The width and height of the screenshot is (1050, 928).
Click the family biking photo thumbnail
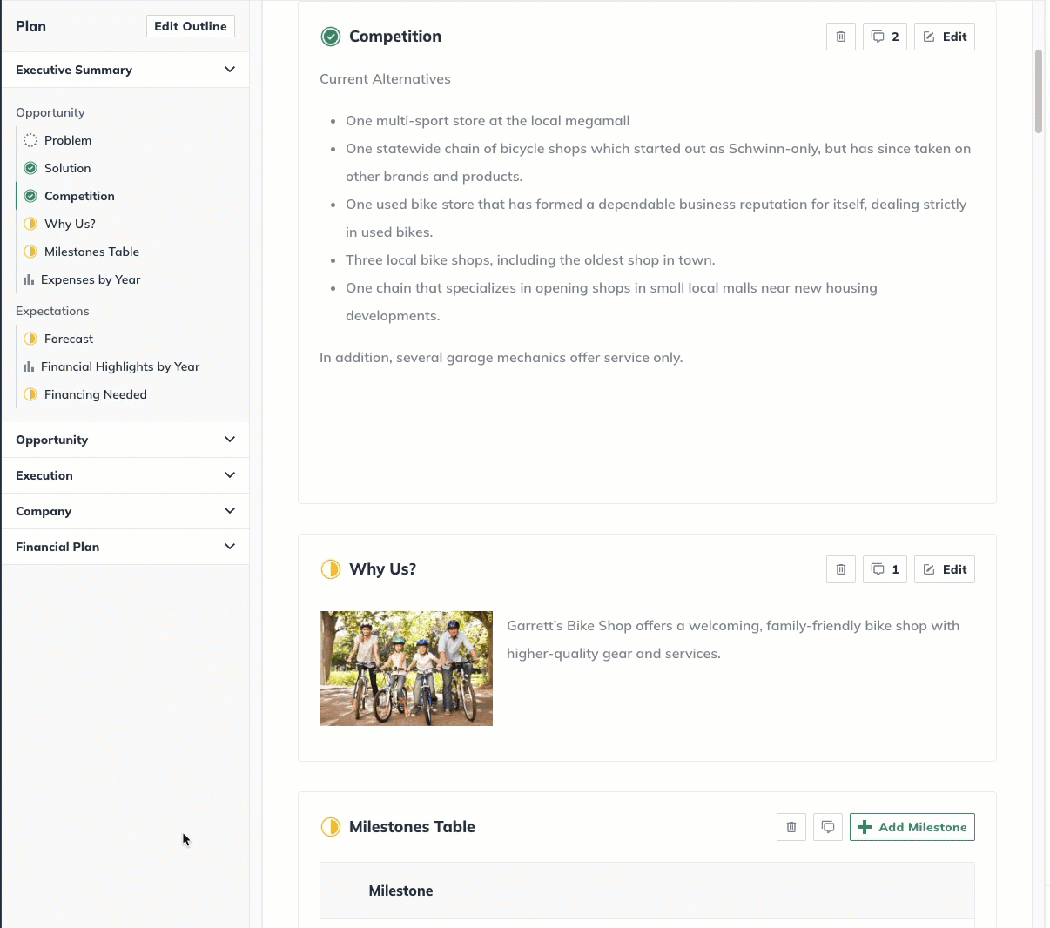point(406,669)
